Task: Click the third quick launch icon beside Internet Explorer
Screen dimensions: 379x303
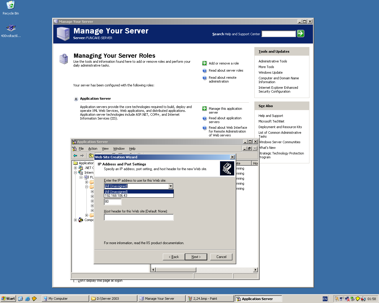Action: [34, 299]
